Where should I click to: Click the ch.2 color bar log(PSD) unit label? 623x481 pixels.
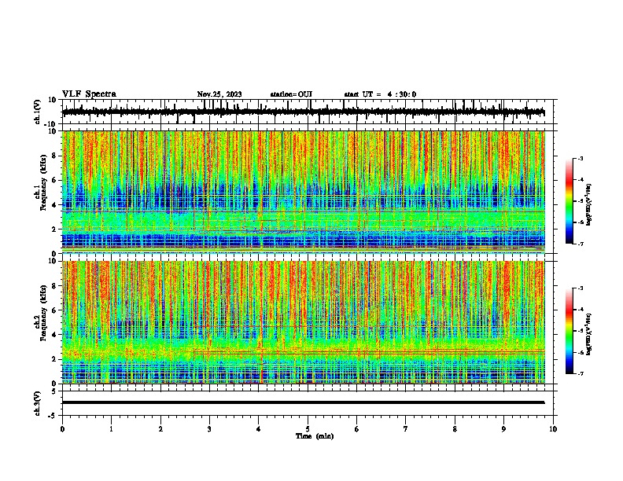588,334
